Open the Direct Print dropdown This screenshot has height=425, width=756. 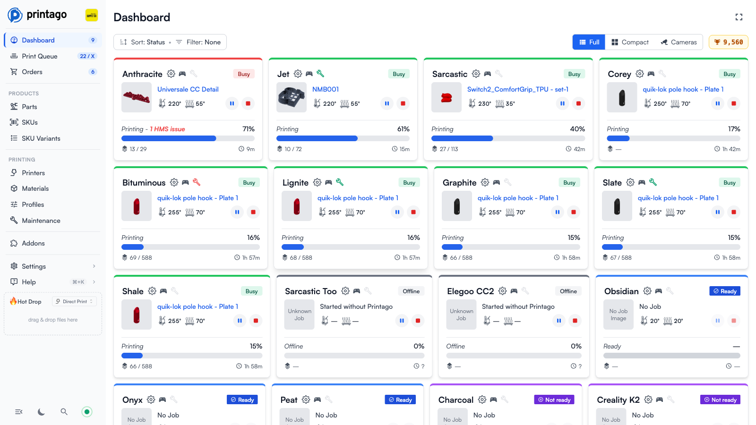75,301
